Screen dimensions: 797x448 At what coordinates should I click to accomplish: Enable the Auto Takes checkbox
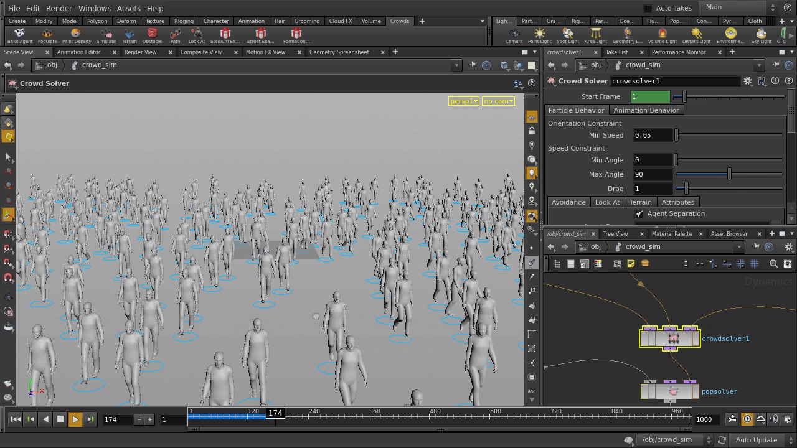point(648,8)
